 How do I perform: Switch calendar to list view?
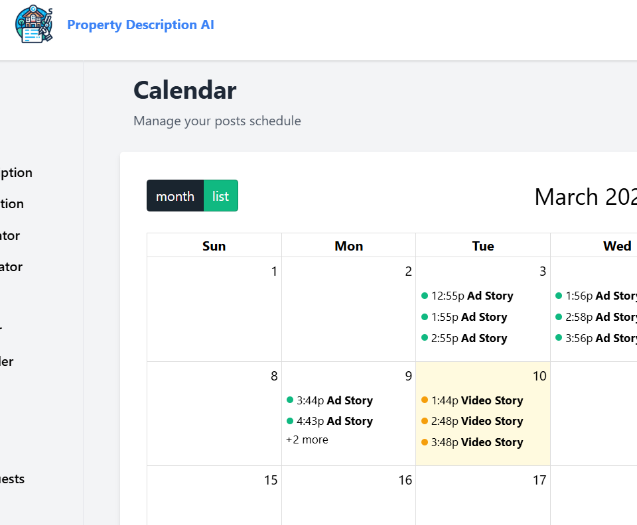click(220, 196)
